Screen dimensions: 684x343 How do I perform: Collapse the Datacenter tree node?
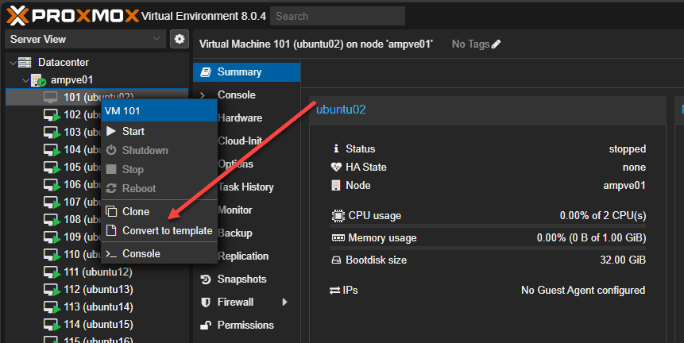(x=13, y=63)
